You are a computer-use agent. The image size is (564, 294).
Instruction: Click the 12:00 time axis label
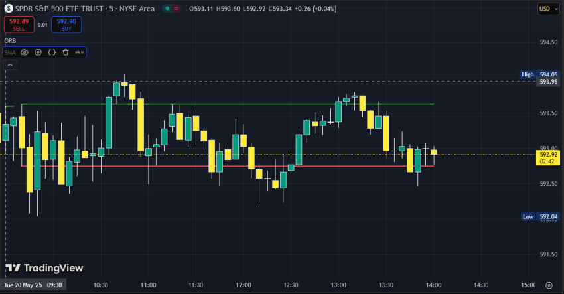244,285
